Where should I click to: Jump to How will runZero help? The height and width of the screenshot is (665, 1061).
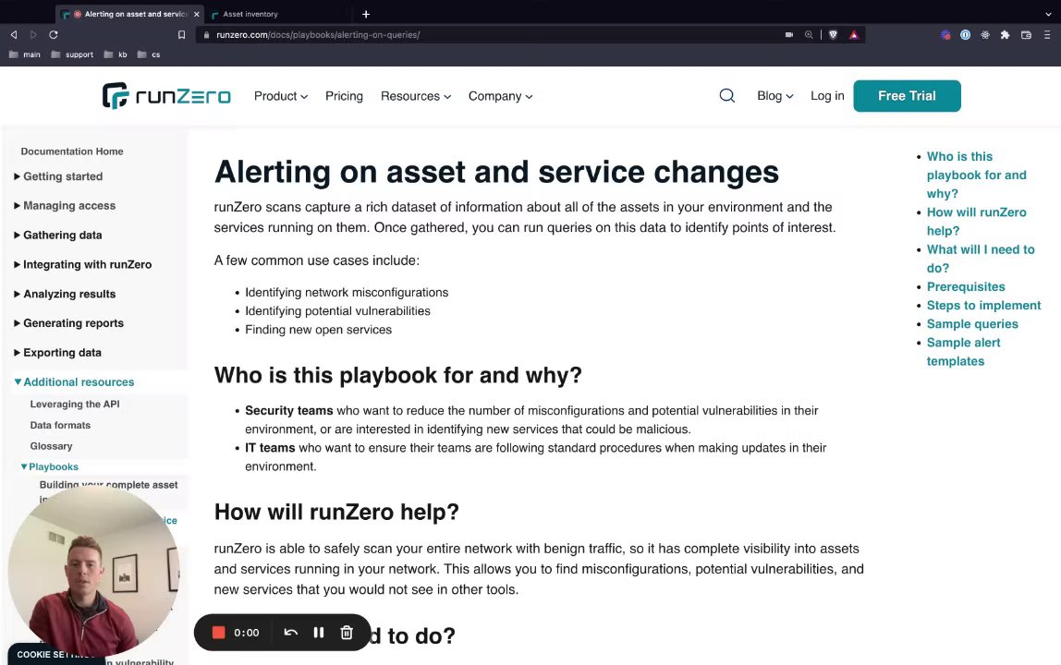[x=976, y=222]
